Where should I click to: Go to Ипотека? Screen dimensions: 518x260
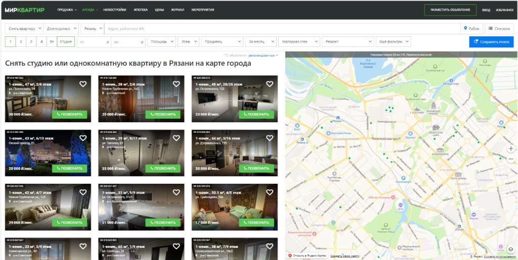[141, 10]
